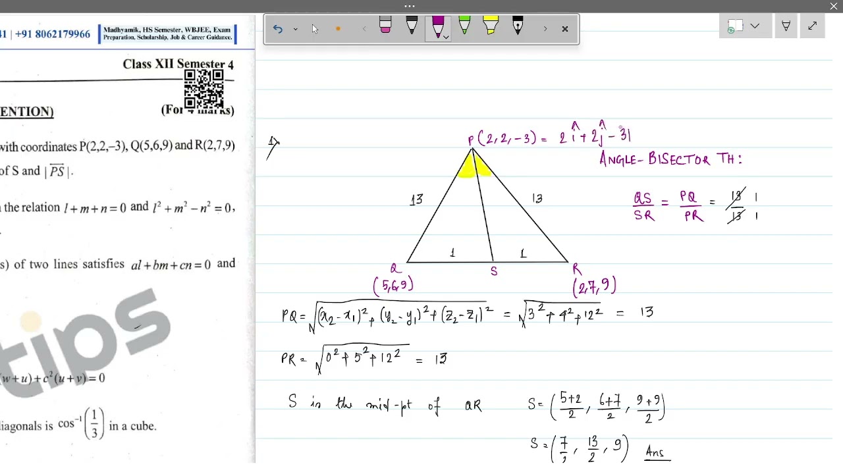
Task: Select the pink eraser tool
Action: coord(385,26)
